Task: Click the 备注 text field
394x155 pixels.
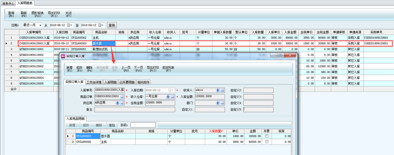Action: (135, 109)
